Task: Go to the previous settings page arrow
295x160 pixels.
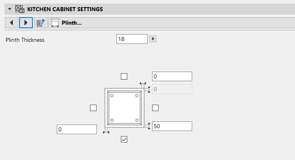Action: point(11,23)
